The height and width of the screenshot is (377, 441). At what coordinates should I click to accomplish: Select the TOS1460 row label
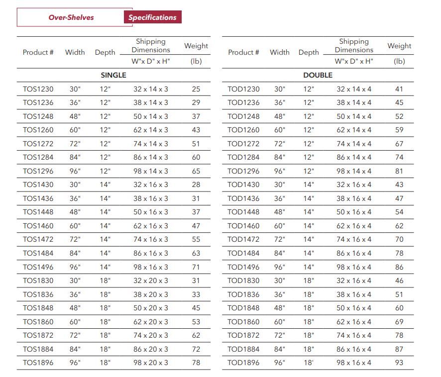tap(38, 226)
